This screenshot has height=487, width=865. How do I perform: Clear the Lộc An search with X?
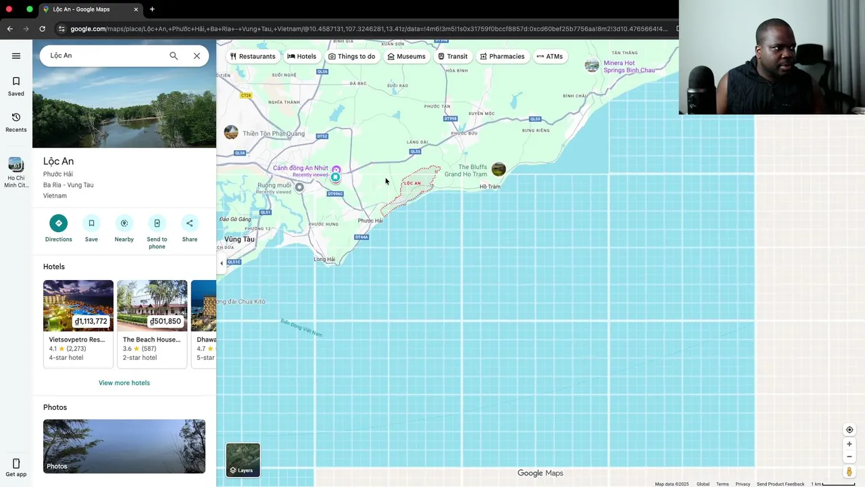point(197,55)
